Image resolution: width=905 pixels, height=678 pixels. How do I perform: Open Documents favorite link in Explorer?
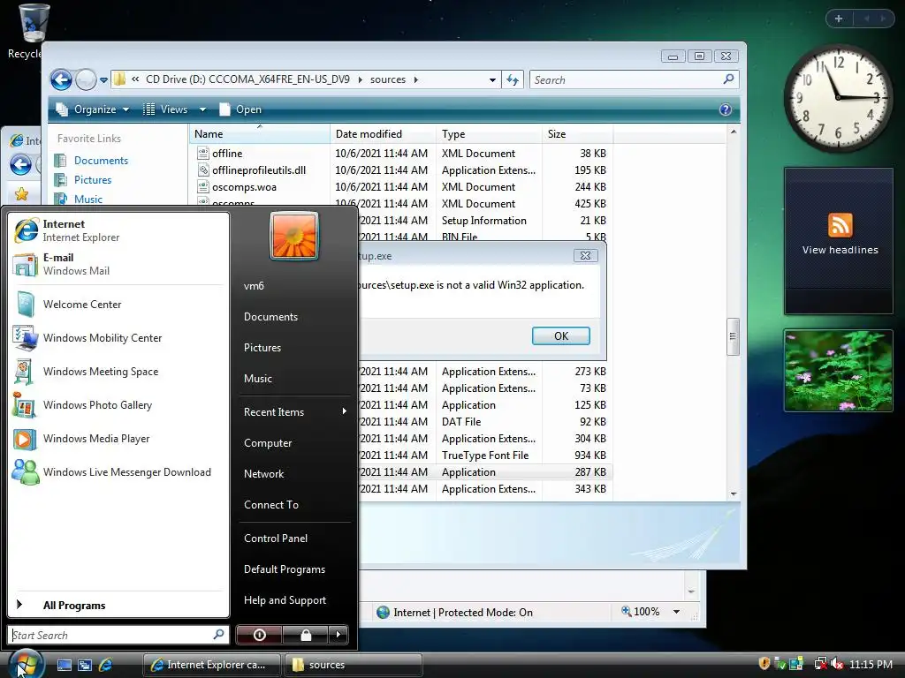101,161
